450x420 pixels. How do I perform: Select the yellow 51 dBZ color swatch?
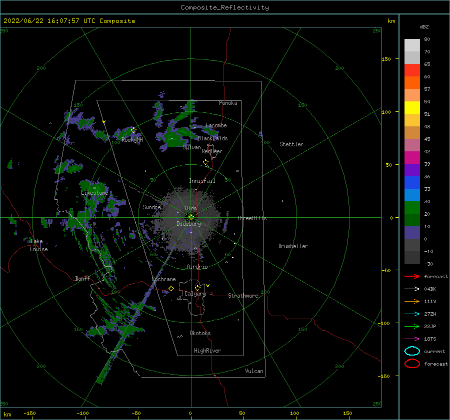pyautogui.click(x=412, y=108)
